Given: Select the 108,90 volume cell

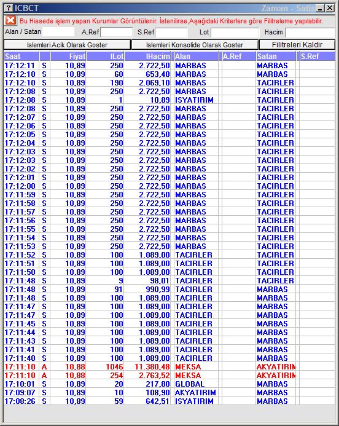Looking at the screenshot, I should tap(147, 393).
